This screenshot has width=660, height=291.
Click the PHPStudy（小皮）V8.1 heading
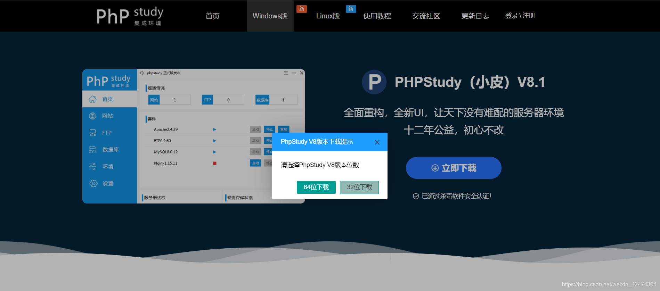470,82
